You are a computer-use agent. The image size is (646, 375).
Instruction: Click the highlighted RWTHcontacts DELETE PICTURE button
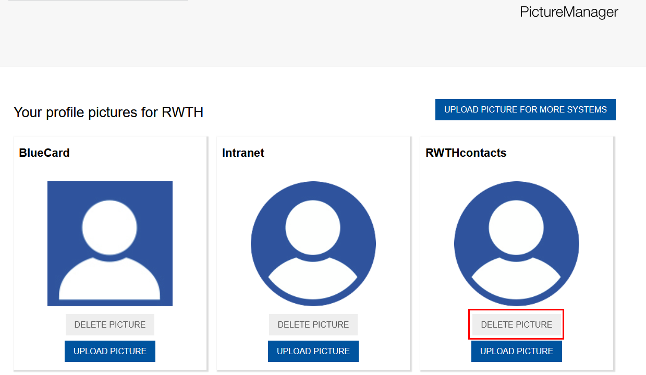pos(516,324)
